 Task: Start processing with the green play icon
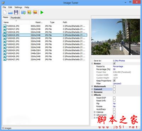click(42, 12)
